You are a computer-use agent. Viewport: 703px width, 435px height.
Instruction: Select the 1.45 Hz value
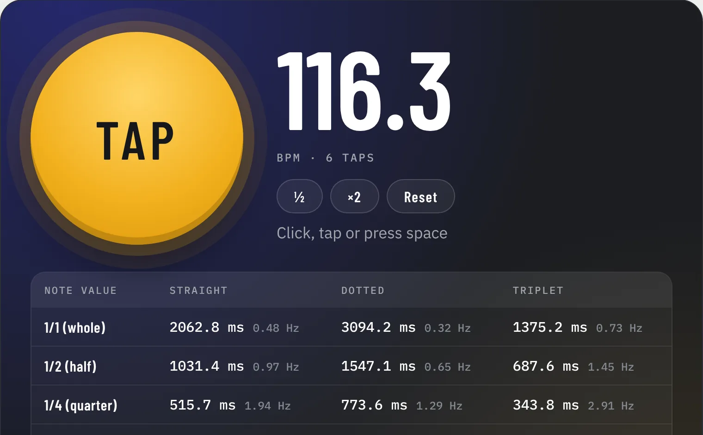[x=611, y=367]
